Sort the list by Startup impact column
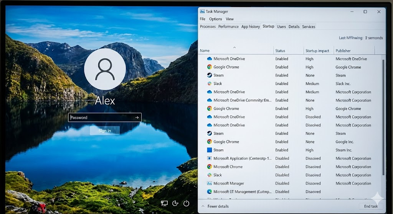 317,51
